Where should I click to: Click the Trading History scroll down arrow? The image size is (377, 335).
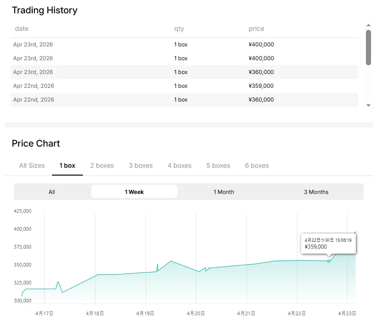tap(368, 105)
